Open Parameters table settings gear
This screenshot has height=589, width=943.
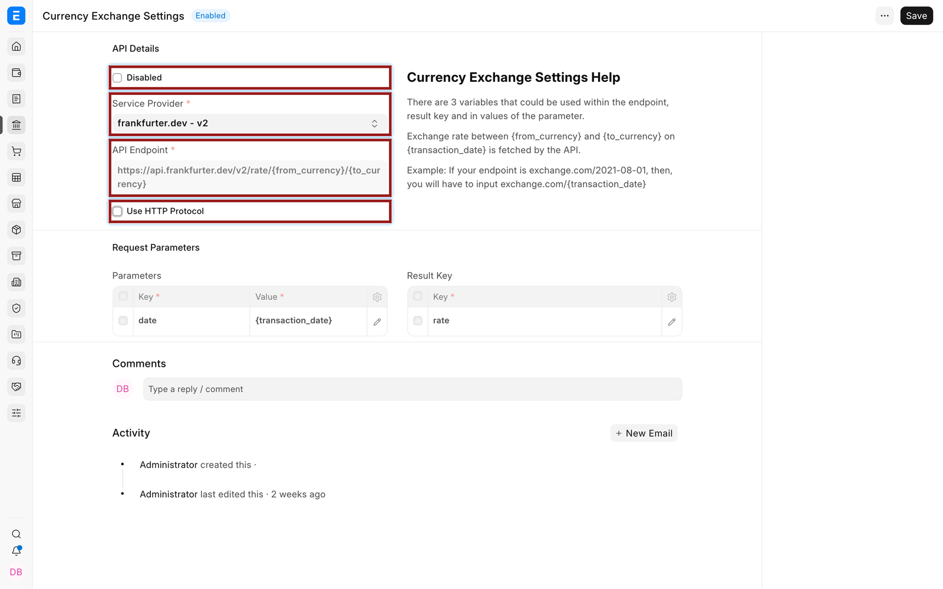[377, 297]
